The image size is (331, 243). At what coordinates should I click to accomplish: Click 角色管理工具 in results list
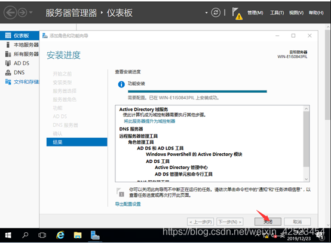(141, 142)
